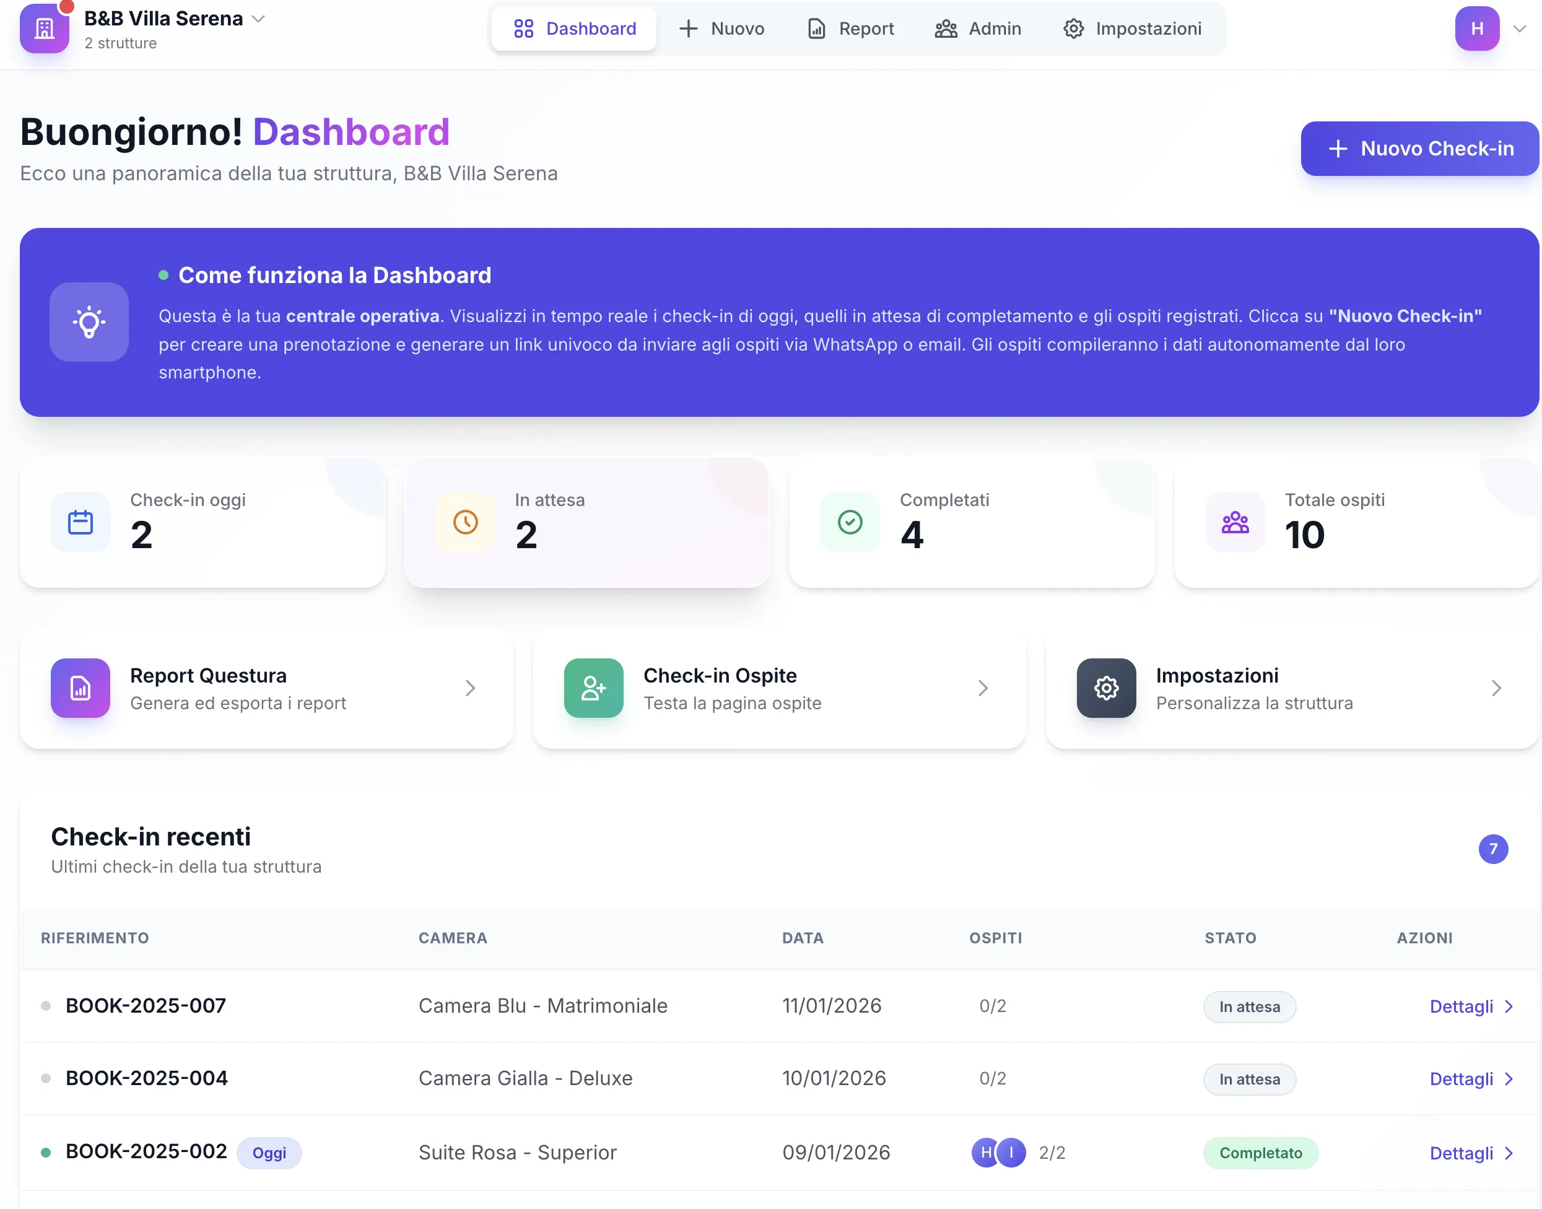Click the notification badge showing 7

click(x=1493, y=849)
